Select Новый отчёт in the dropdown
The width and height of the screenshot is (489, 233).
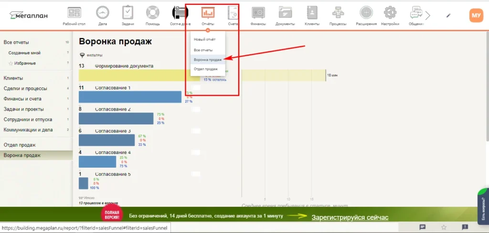coord(204,40)
